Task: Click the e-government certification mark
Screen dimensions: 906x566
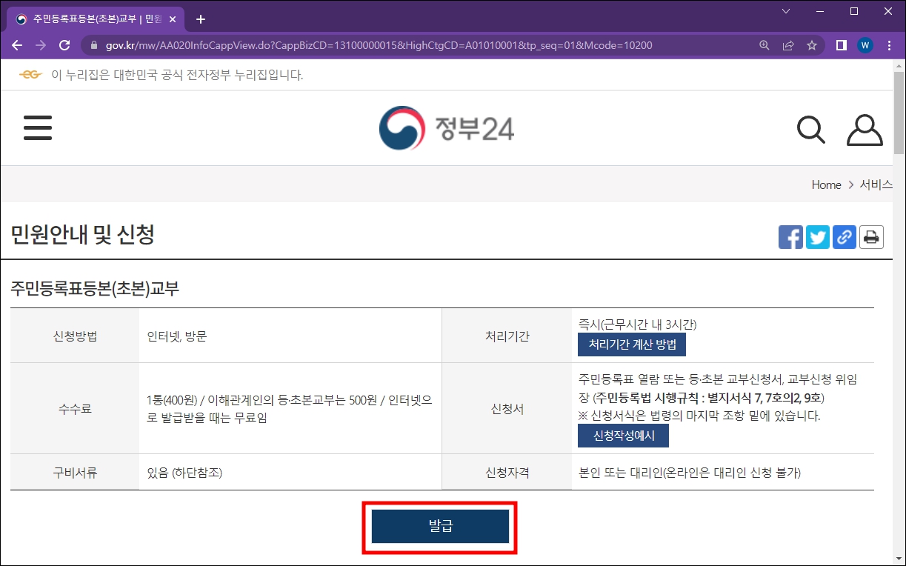Action: (30, 74)
